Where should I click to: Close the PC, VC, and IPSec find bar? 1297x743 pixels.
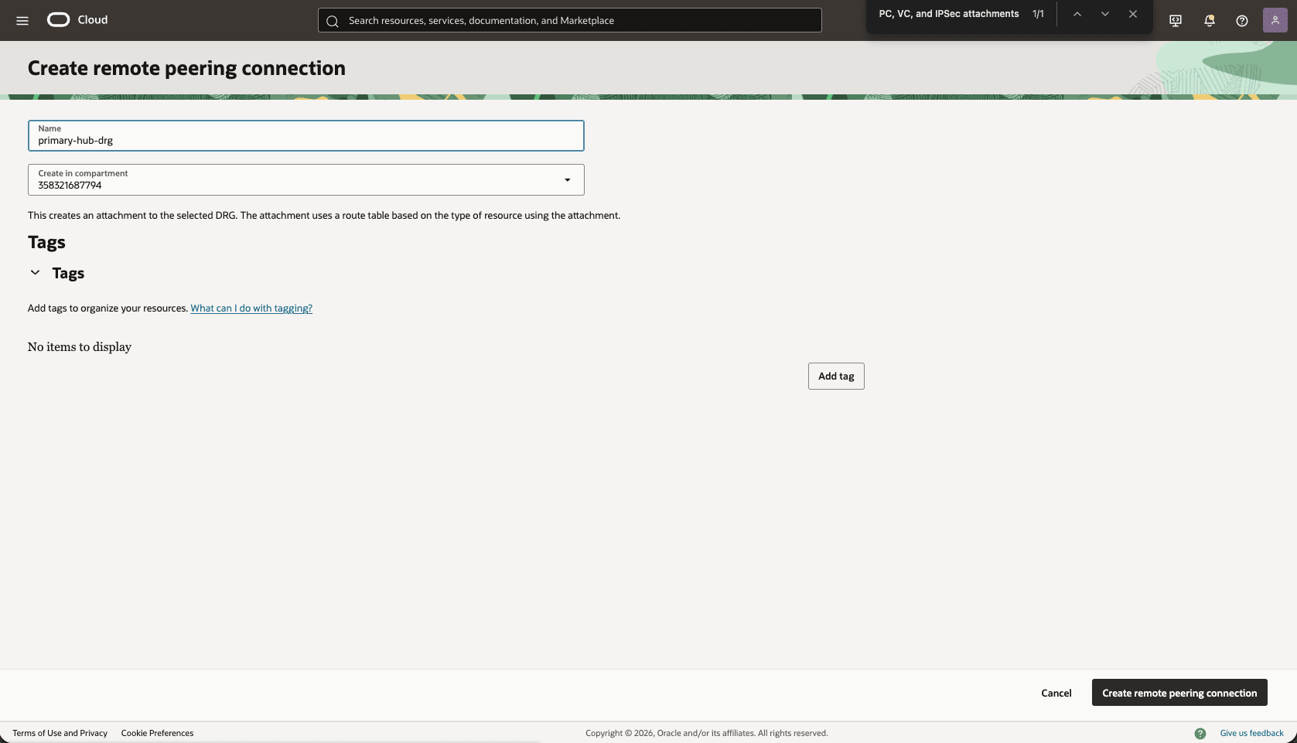(1132, 13)
